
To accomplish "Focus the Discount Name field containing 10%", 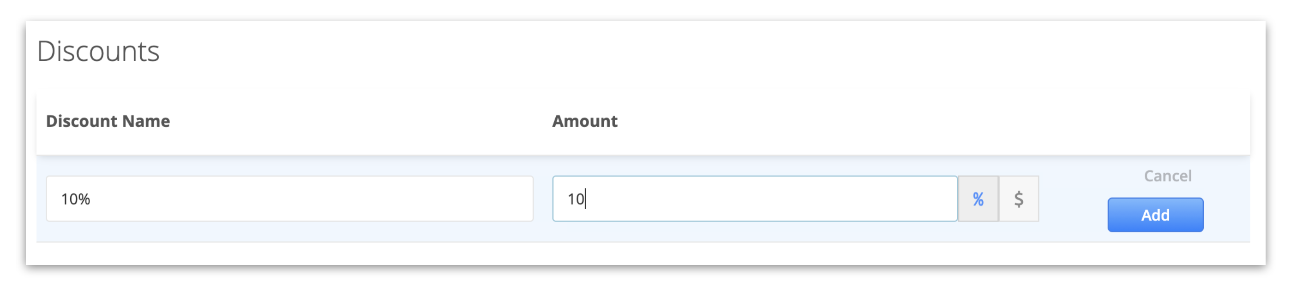I will (289, 199).
